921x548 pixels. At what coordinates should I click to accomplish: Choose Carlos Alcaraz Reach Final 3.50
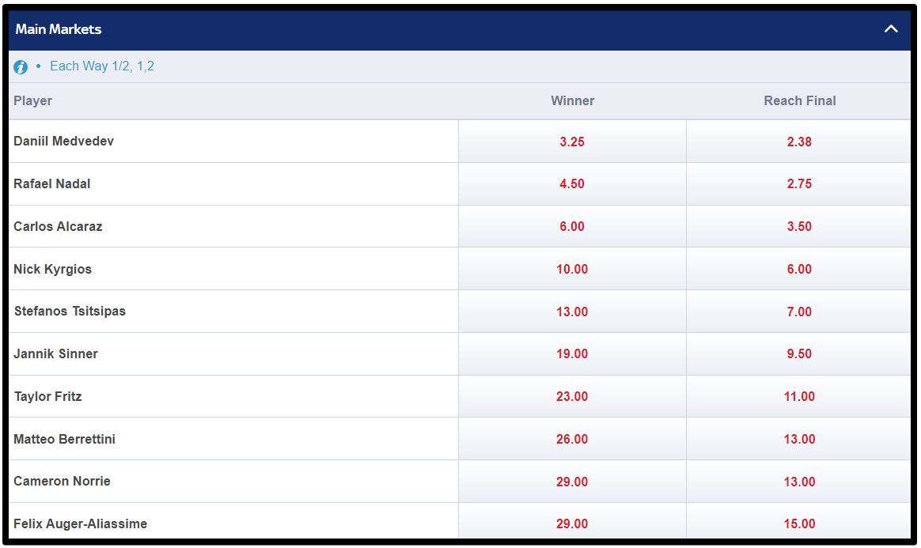click(x=799, y=226)
